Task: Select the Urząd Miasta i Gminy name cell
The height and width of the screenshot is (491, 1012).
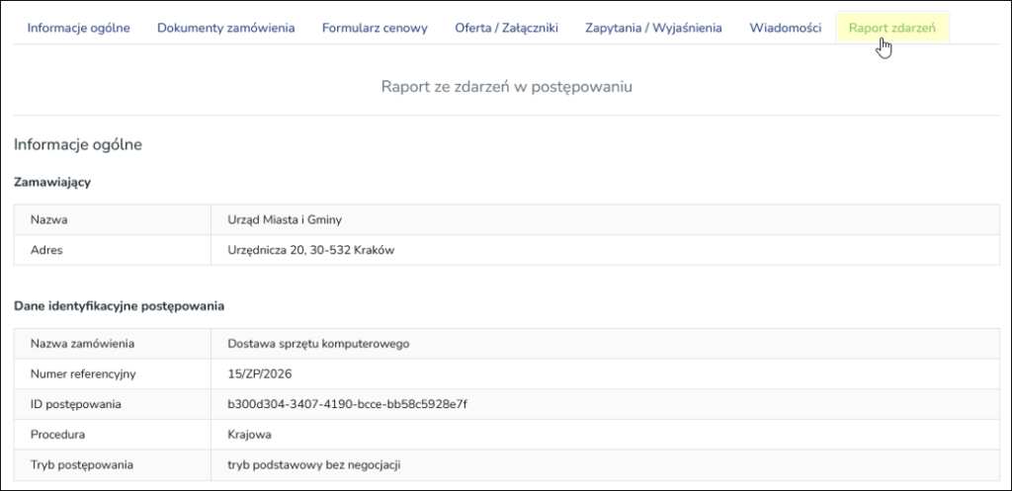Action: [605, 220]
